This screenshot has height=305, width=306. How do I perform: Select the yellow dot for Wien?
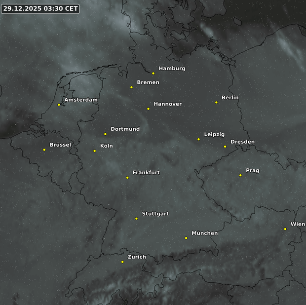coord(285,229)
